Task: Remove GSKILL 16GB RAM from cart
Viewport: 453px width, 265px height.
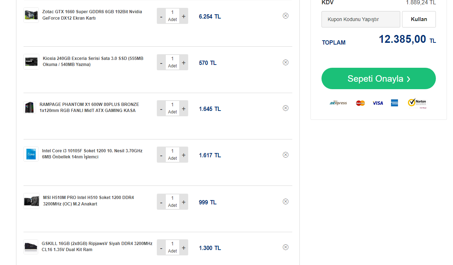Action: [285, 247]
